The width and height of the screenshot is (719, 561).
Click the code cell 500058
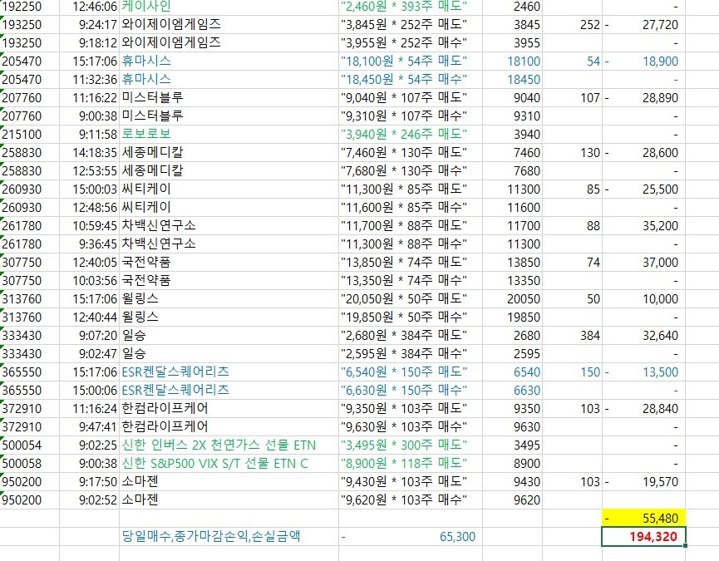29,464
